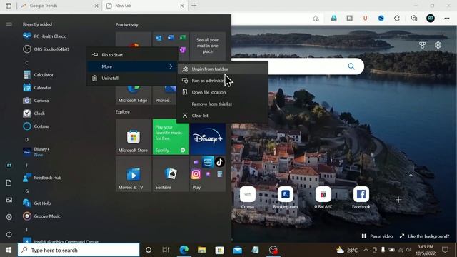This screenshot has height=257, width=457.
Task: Launch Cortana from the app list
Action: click(36, 126)
